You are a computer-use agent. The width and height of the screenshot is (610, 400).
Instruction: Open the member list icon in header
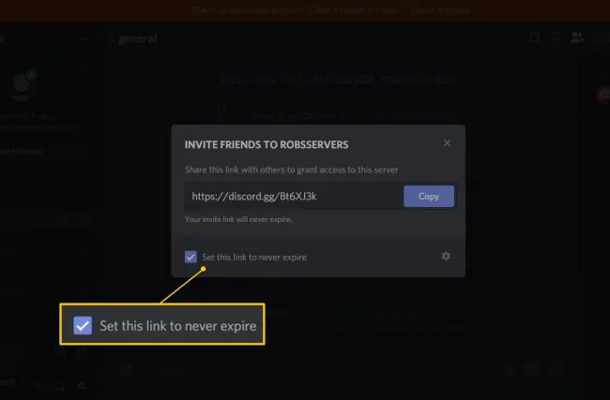coord(576,37)
